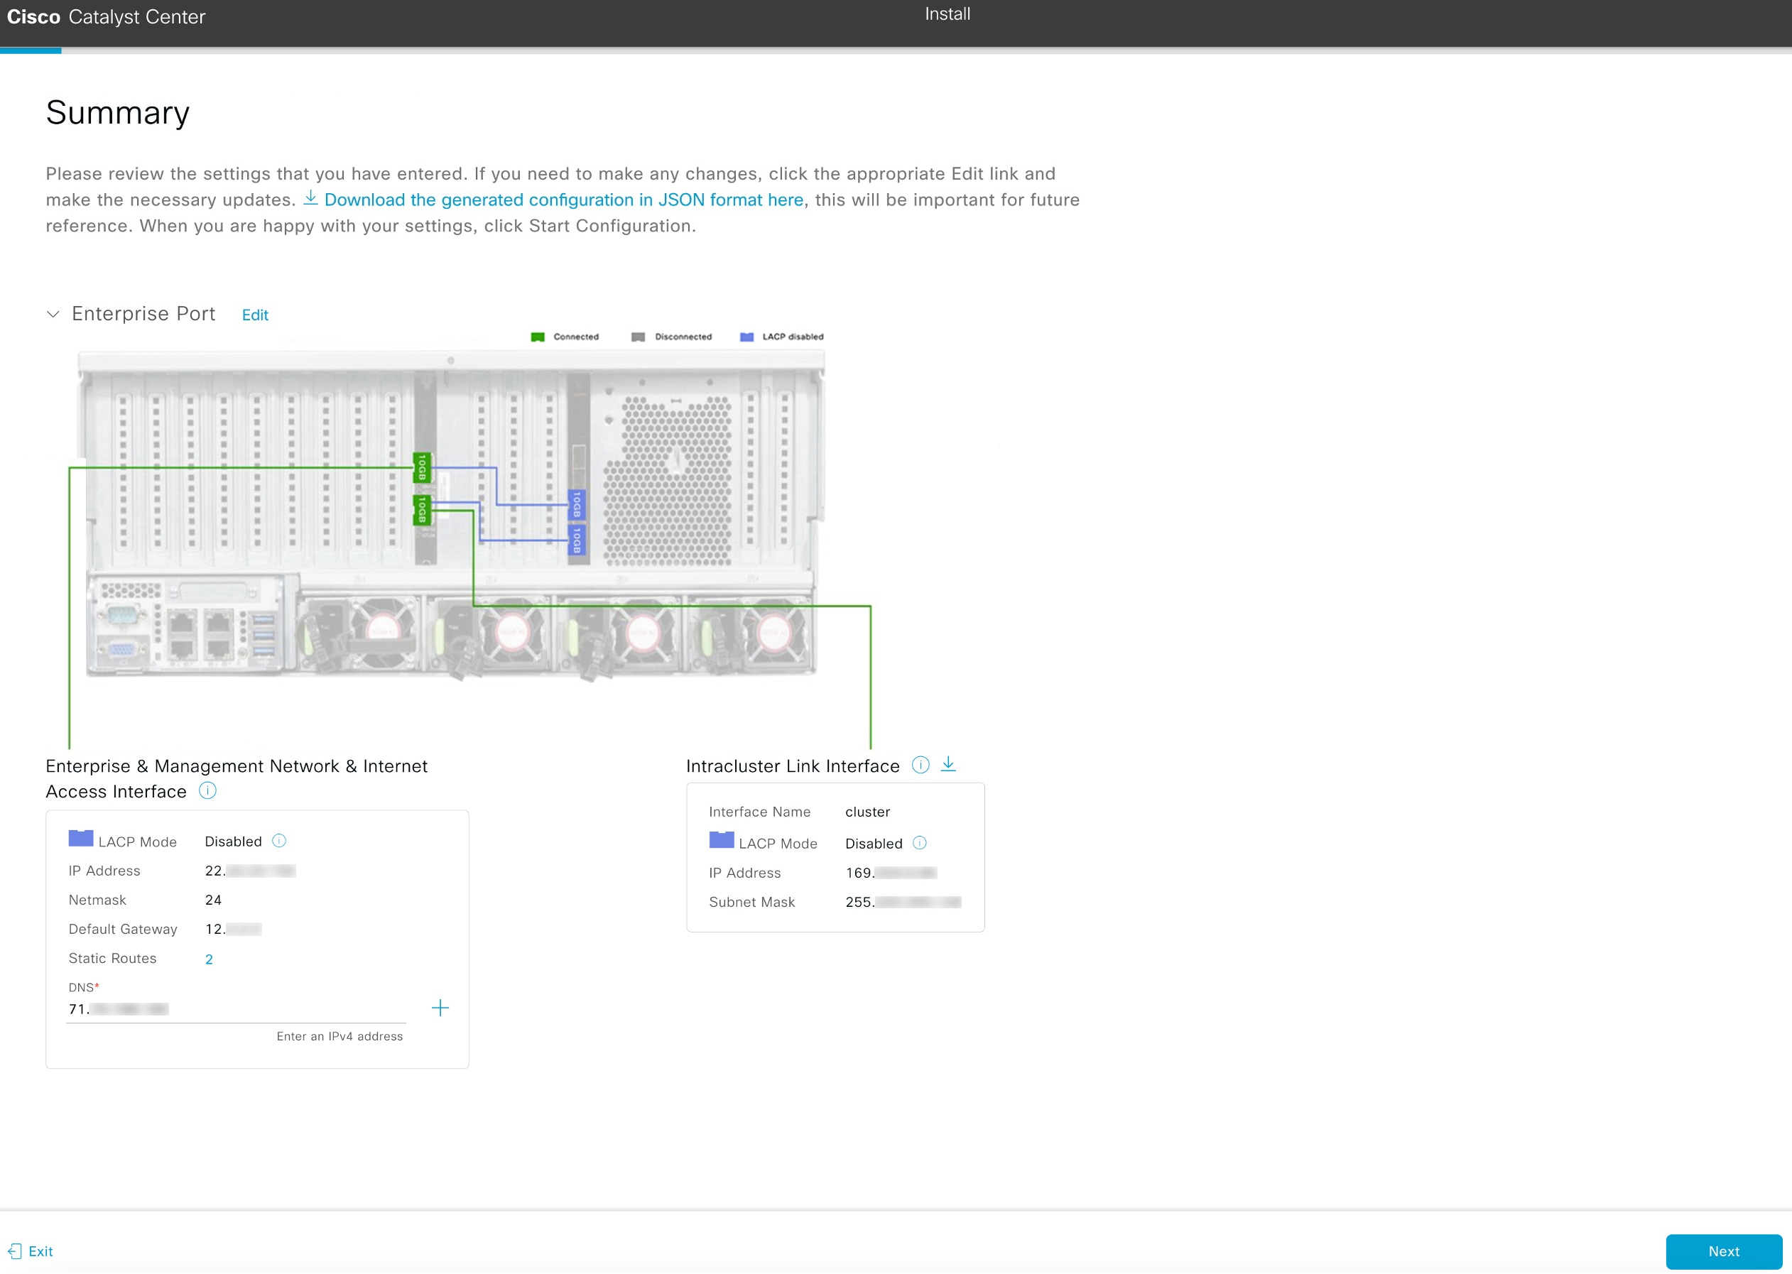Expand the static routes by clicking the 2 link
This screenshot has width=1792, height=1274.
(x=210, y=959)
